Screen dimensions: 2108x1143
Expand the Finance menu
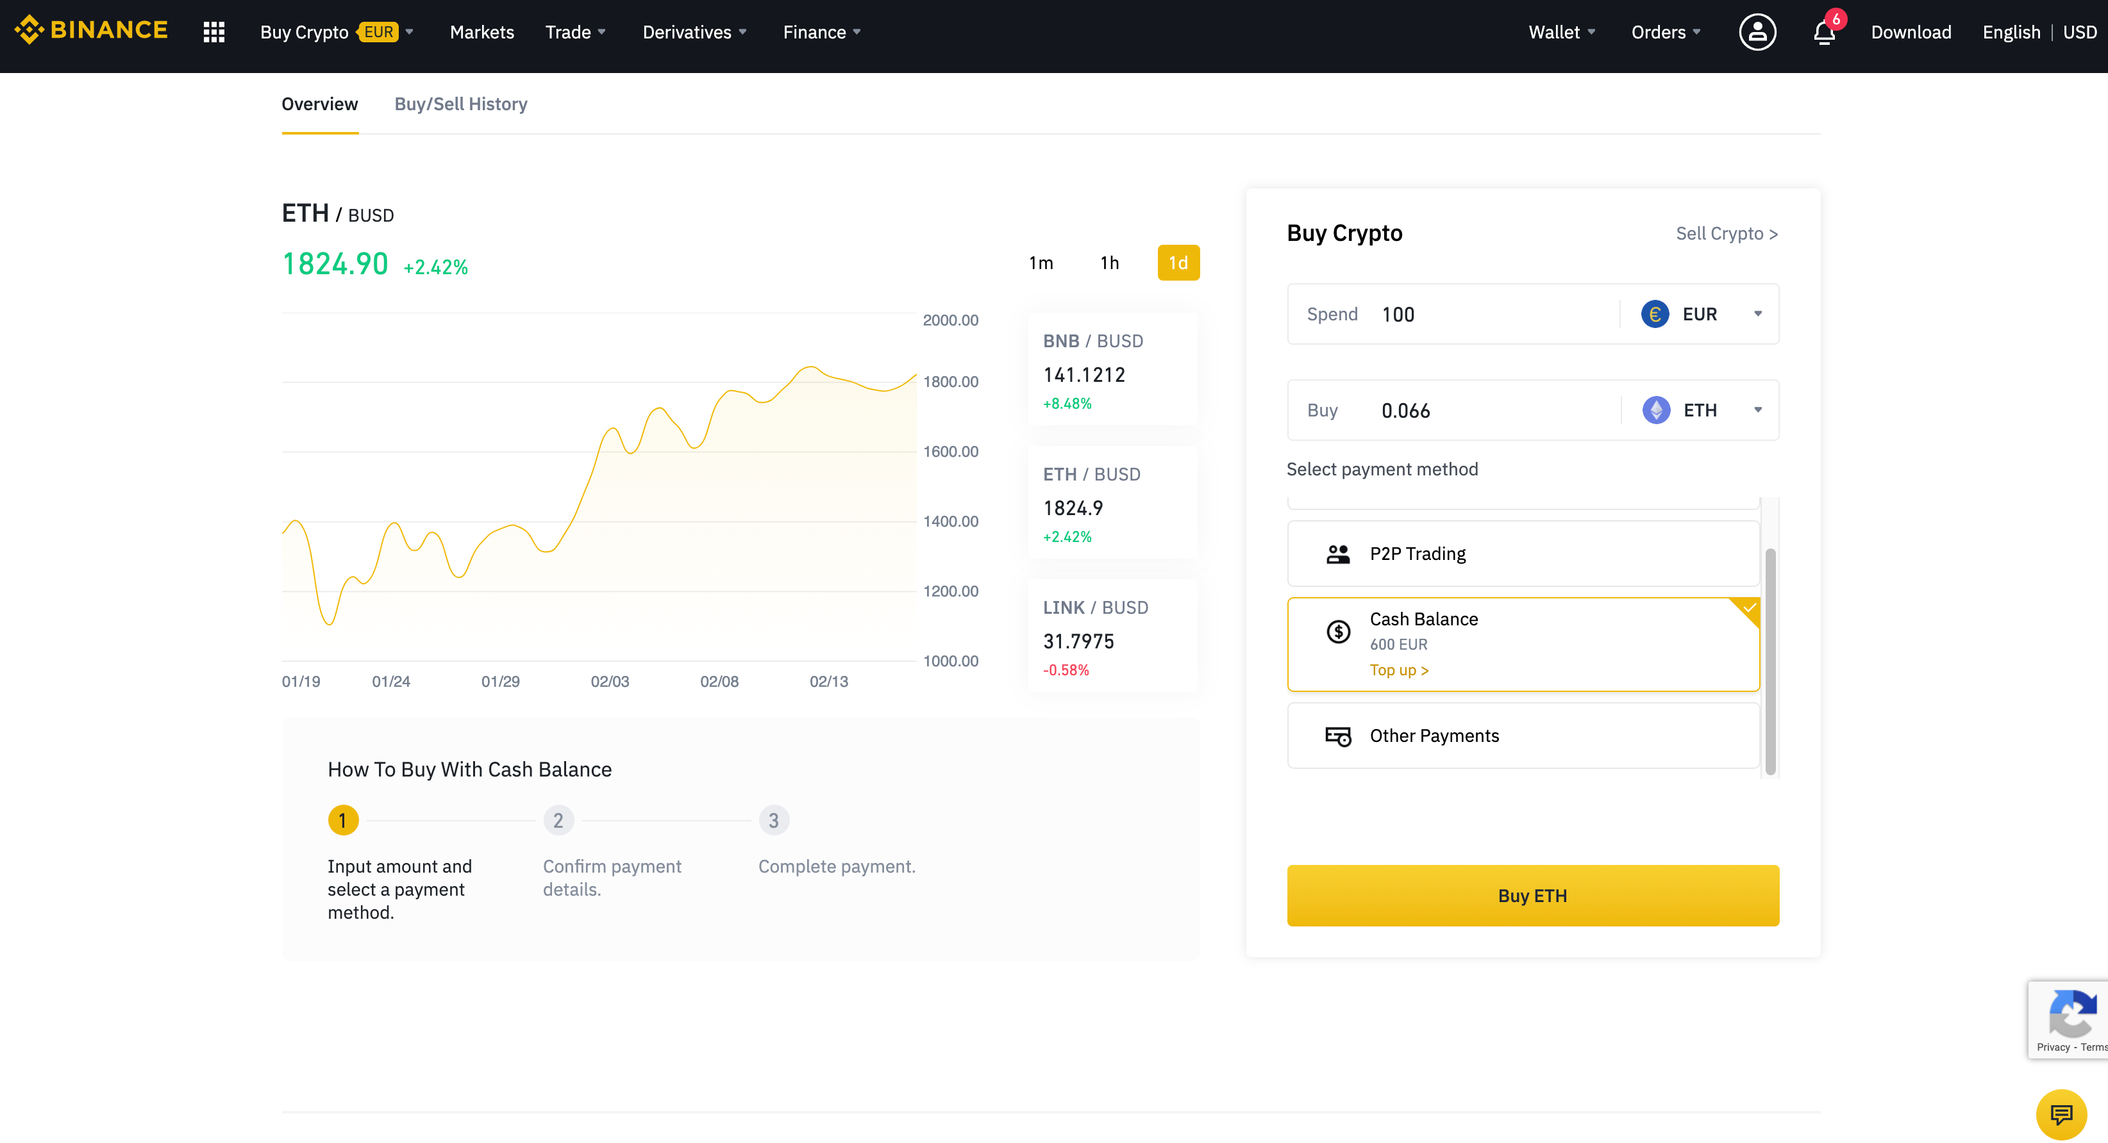tap(822, 32)
